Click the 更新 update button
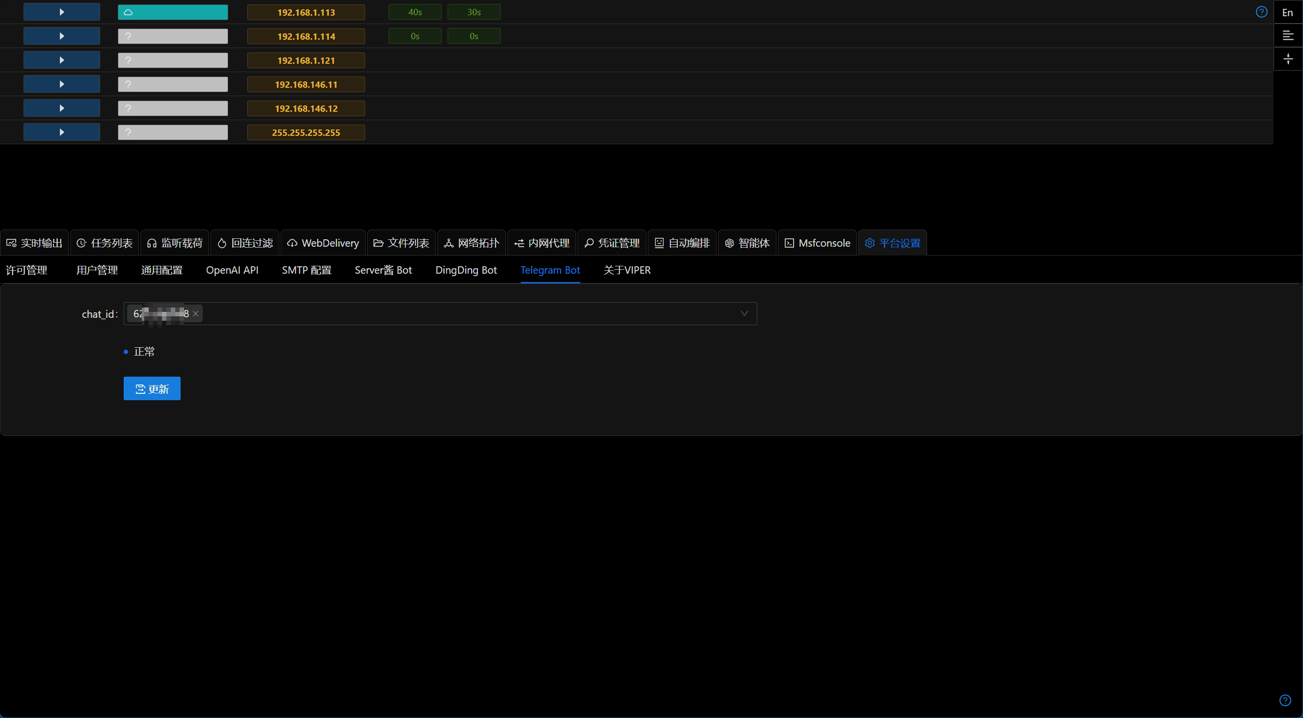The height and width of the screenshot is (718, 1303). (x=152, y=388)
